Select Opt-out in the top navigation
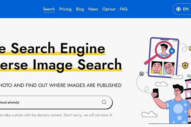Viewport: 191px width, 127px height. (109, 9)
